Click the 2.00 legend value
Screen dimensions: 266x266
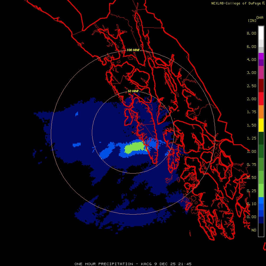[252, 99]
